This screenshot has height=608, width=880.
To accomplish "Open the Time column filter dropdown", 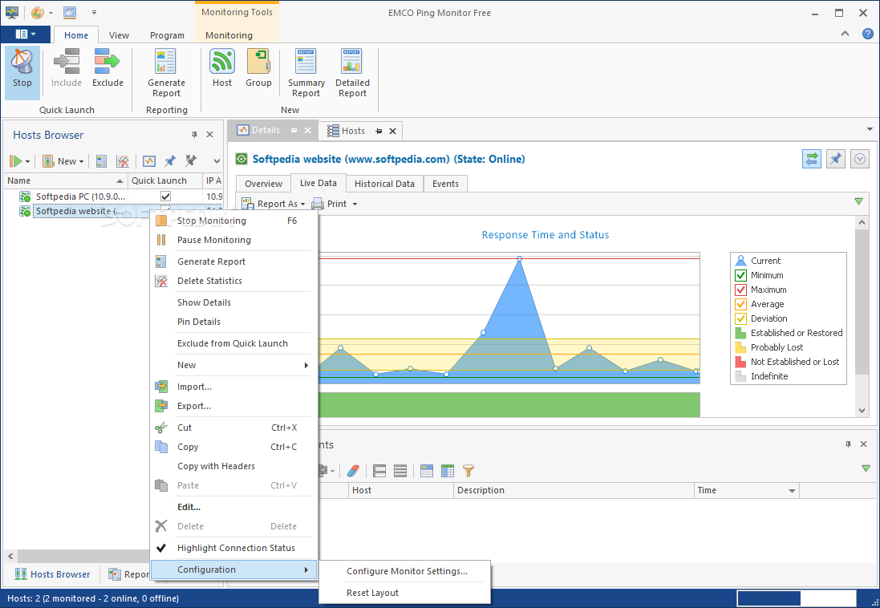I will (x=792, y=491).
